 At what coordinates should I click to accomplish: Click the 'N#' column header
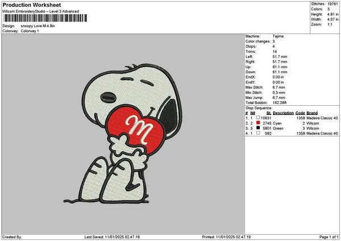252,113
